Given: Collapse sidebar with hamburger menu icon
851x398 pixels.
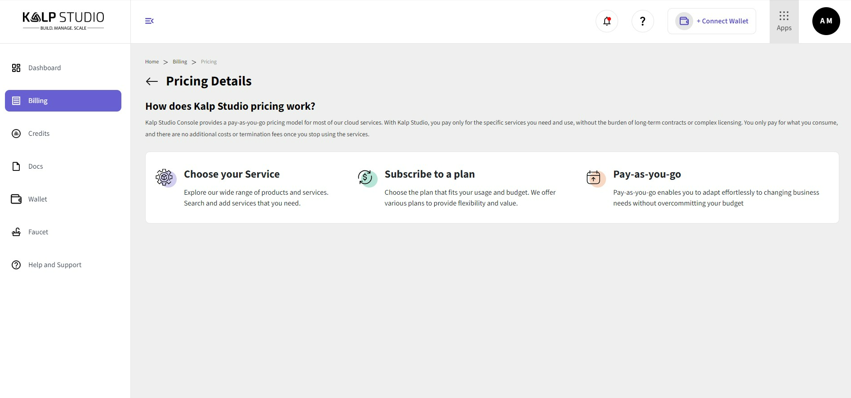Looking at the screenshot, I should click(x=149, y=21).
